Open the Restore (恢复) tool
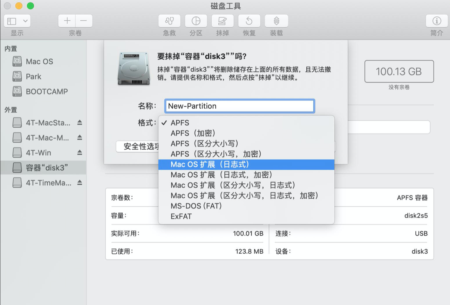The height and width of the screenshot is (305, 450). click(249, 21)
